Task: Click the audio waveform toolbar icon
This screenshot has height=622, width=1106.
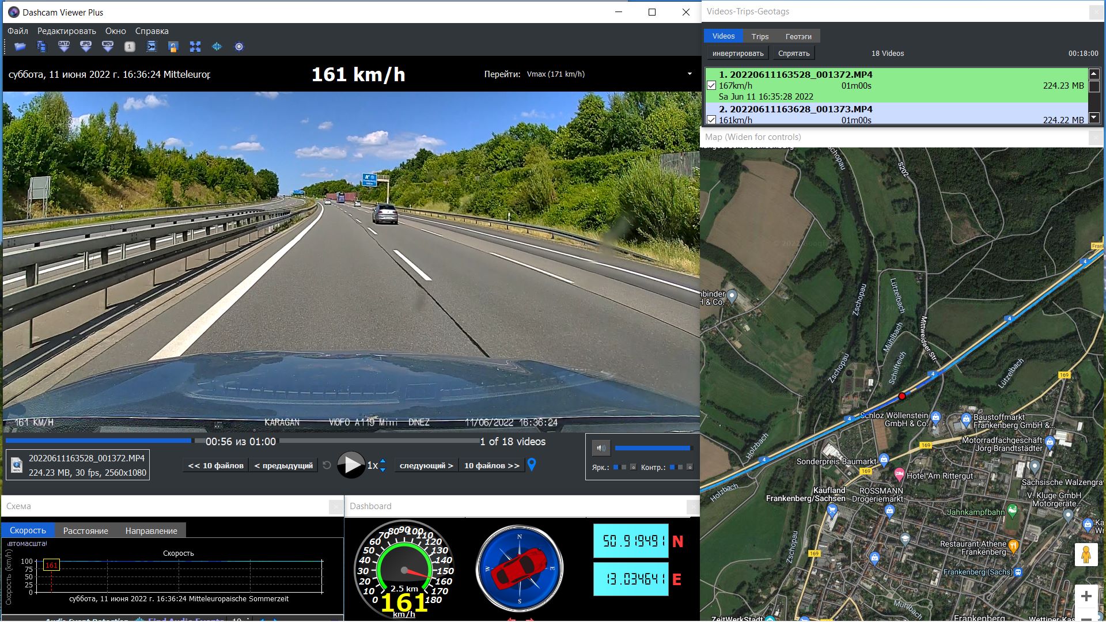Action: [217, 47]
